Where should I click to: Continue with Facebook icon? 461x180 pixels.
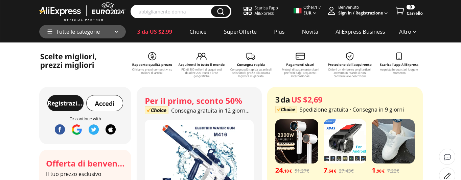(x=60, y=129)
